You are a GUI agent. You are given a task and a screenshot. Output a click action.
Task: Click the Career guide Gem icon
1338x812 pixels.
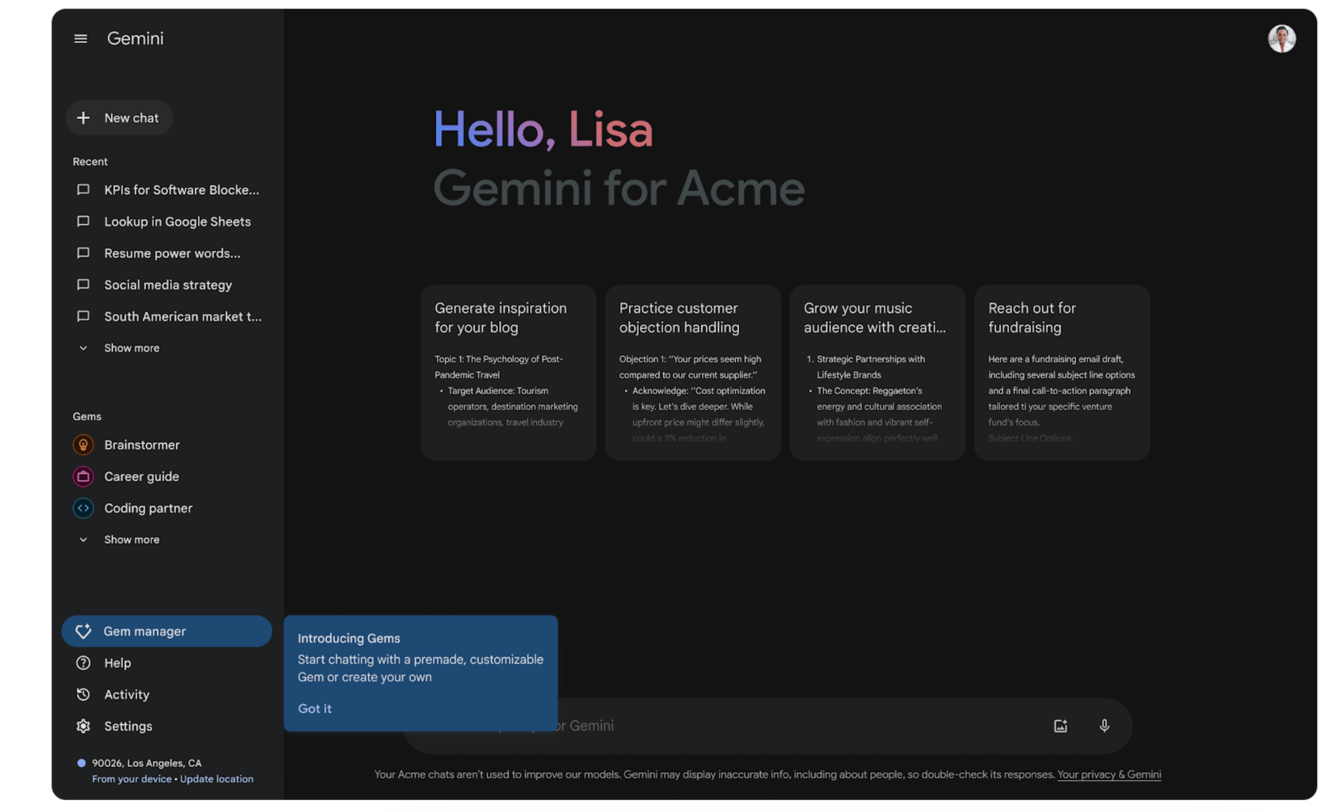84,476
